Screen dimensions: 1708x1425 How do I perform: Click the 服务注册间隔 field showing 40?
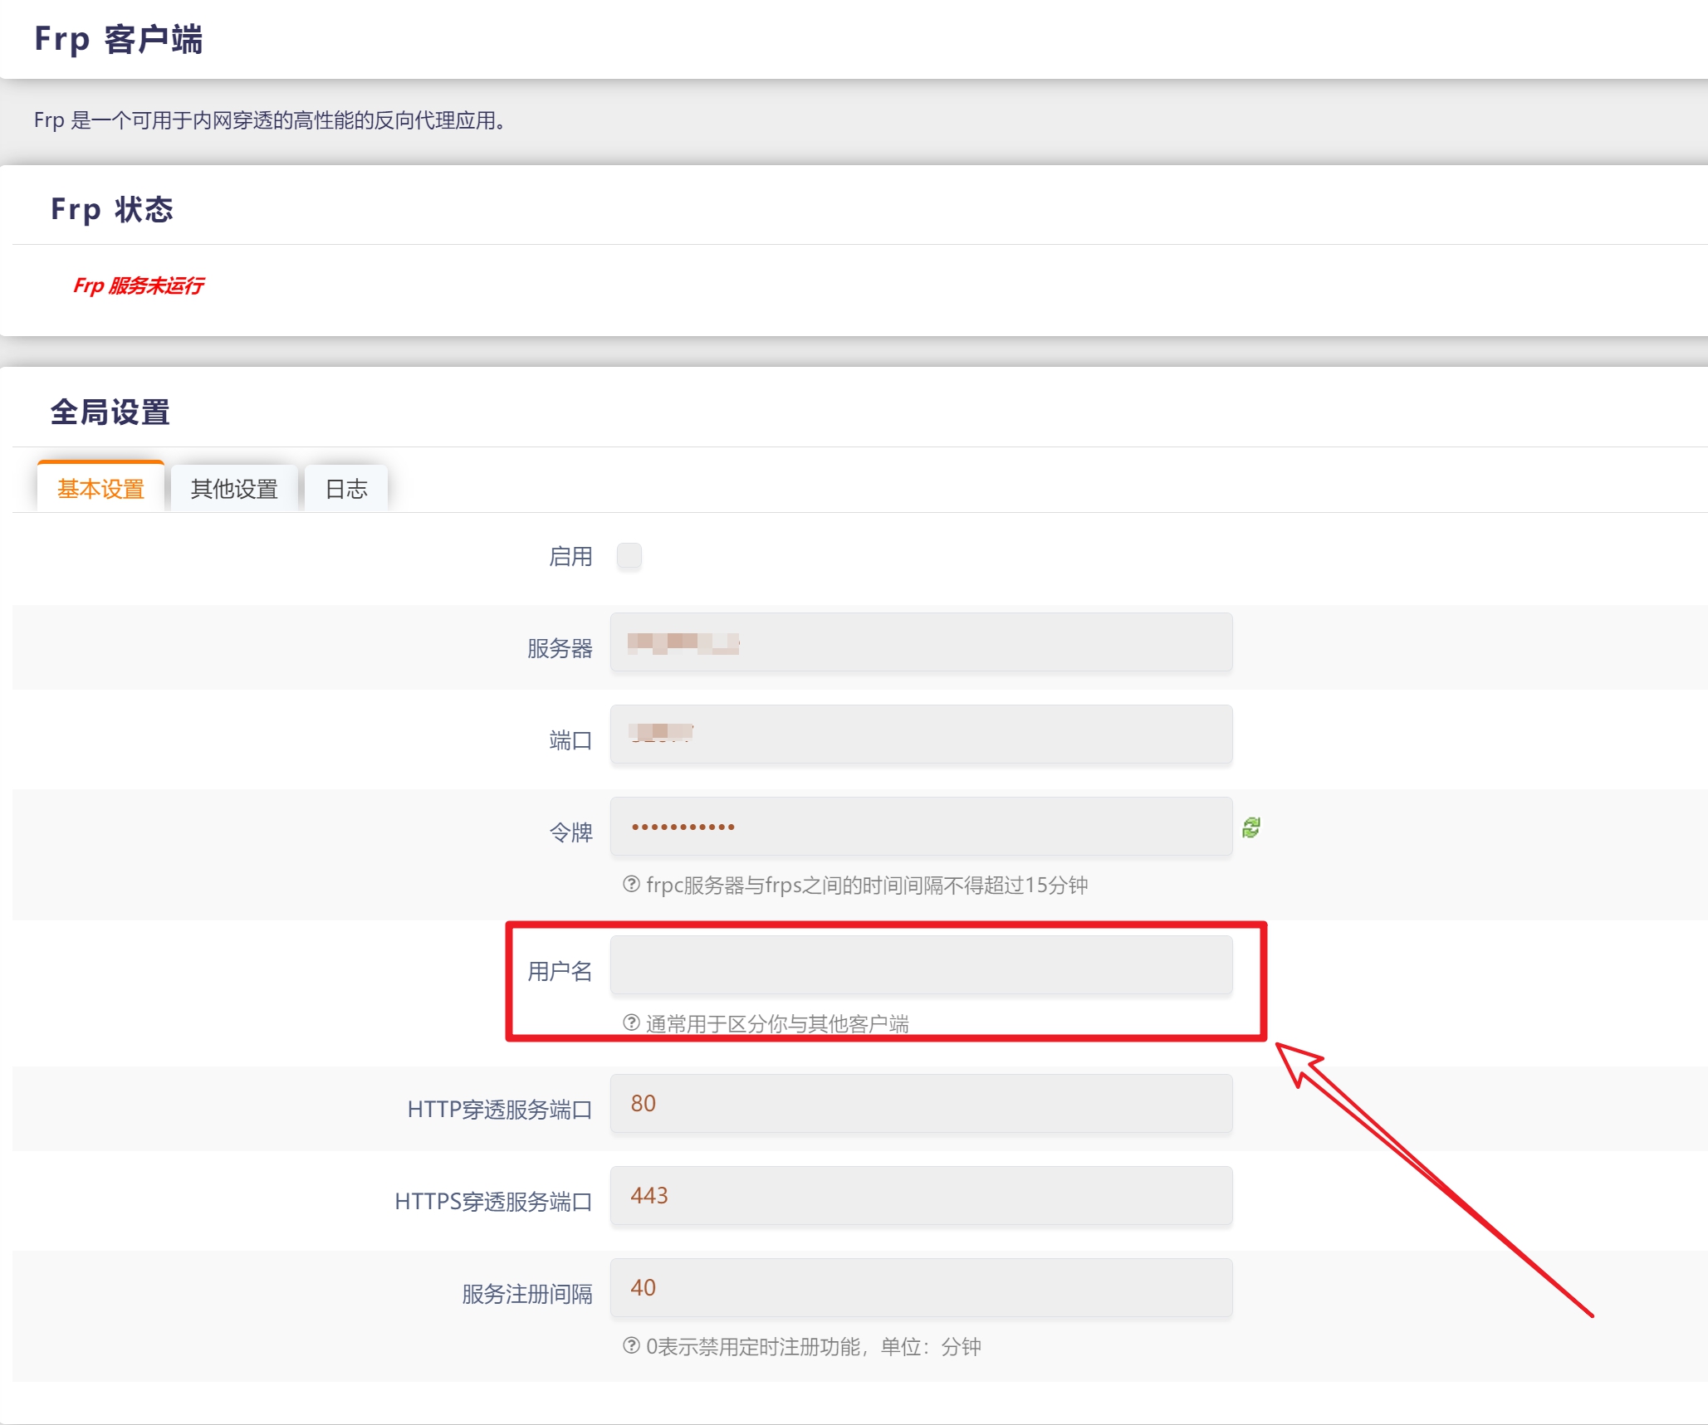click(920, 1288)
